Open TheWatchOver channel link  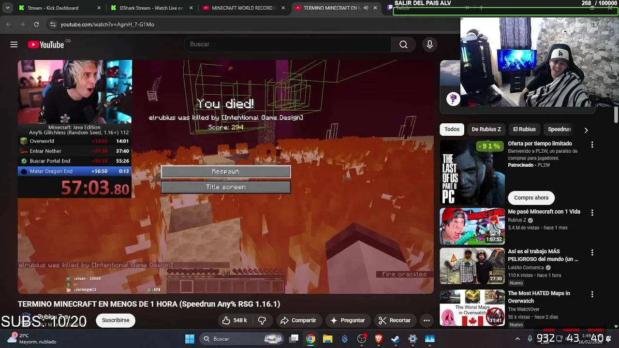[524, 309]
